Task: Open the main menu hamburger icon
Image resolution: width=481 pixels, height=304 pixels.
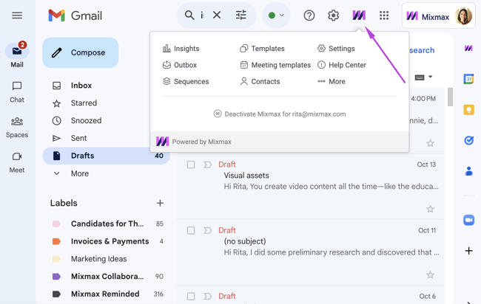Action: coord(17,15)
